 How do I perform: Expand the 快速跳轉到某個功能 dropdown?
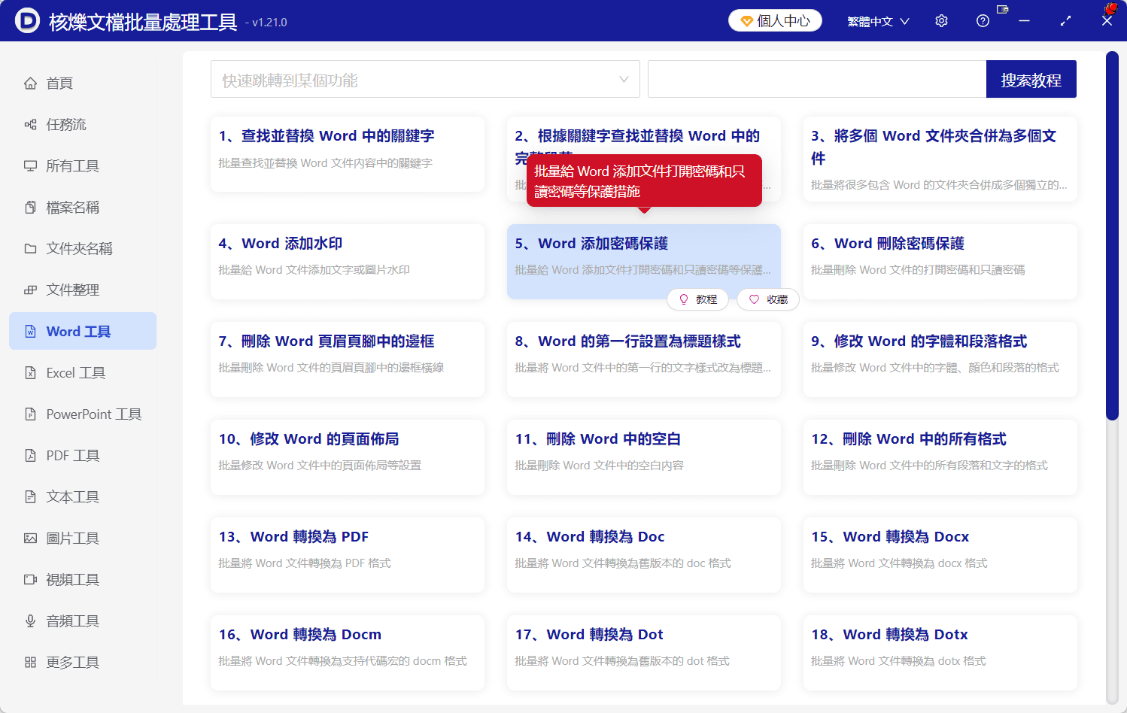click(x=424, y=78)
